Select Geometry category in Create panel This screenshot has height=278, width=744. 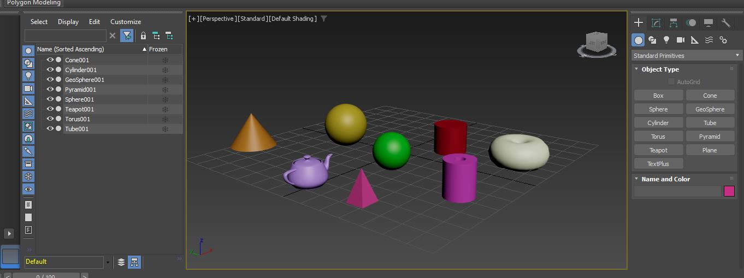pos(638,40)
